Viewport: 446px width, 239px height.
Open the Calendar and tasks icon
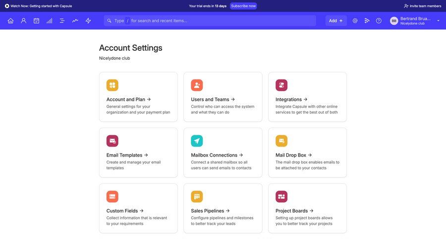point(36,21)
